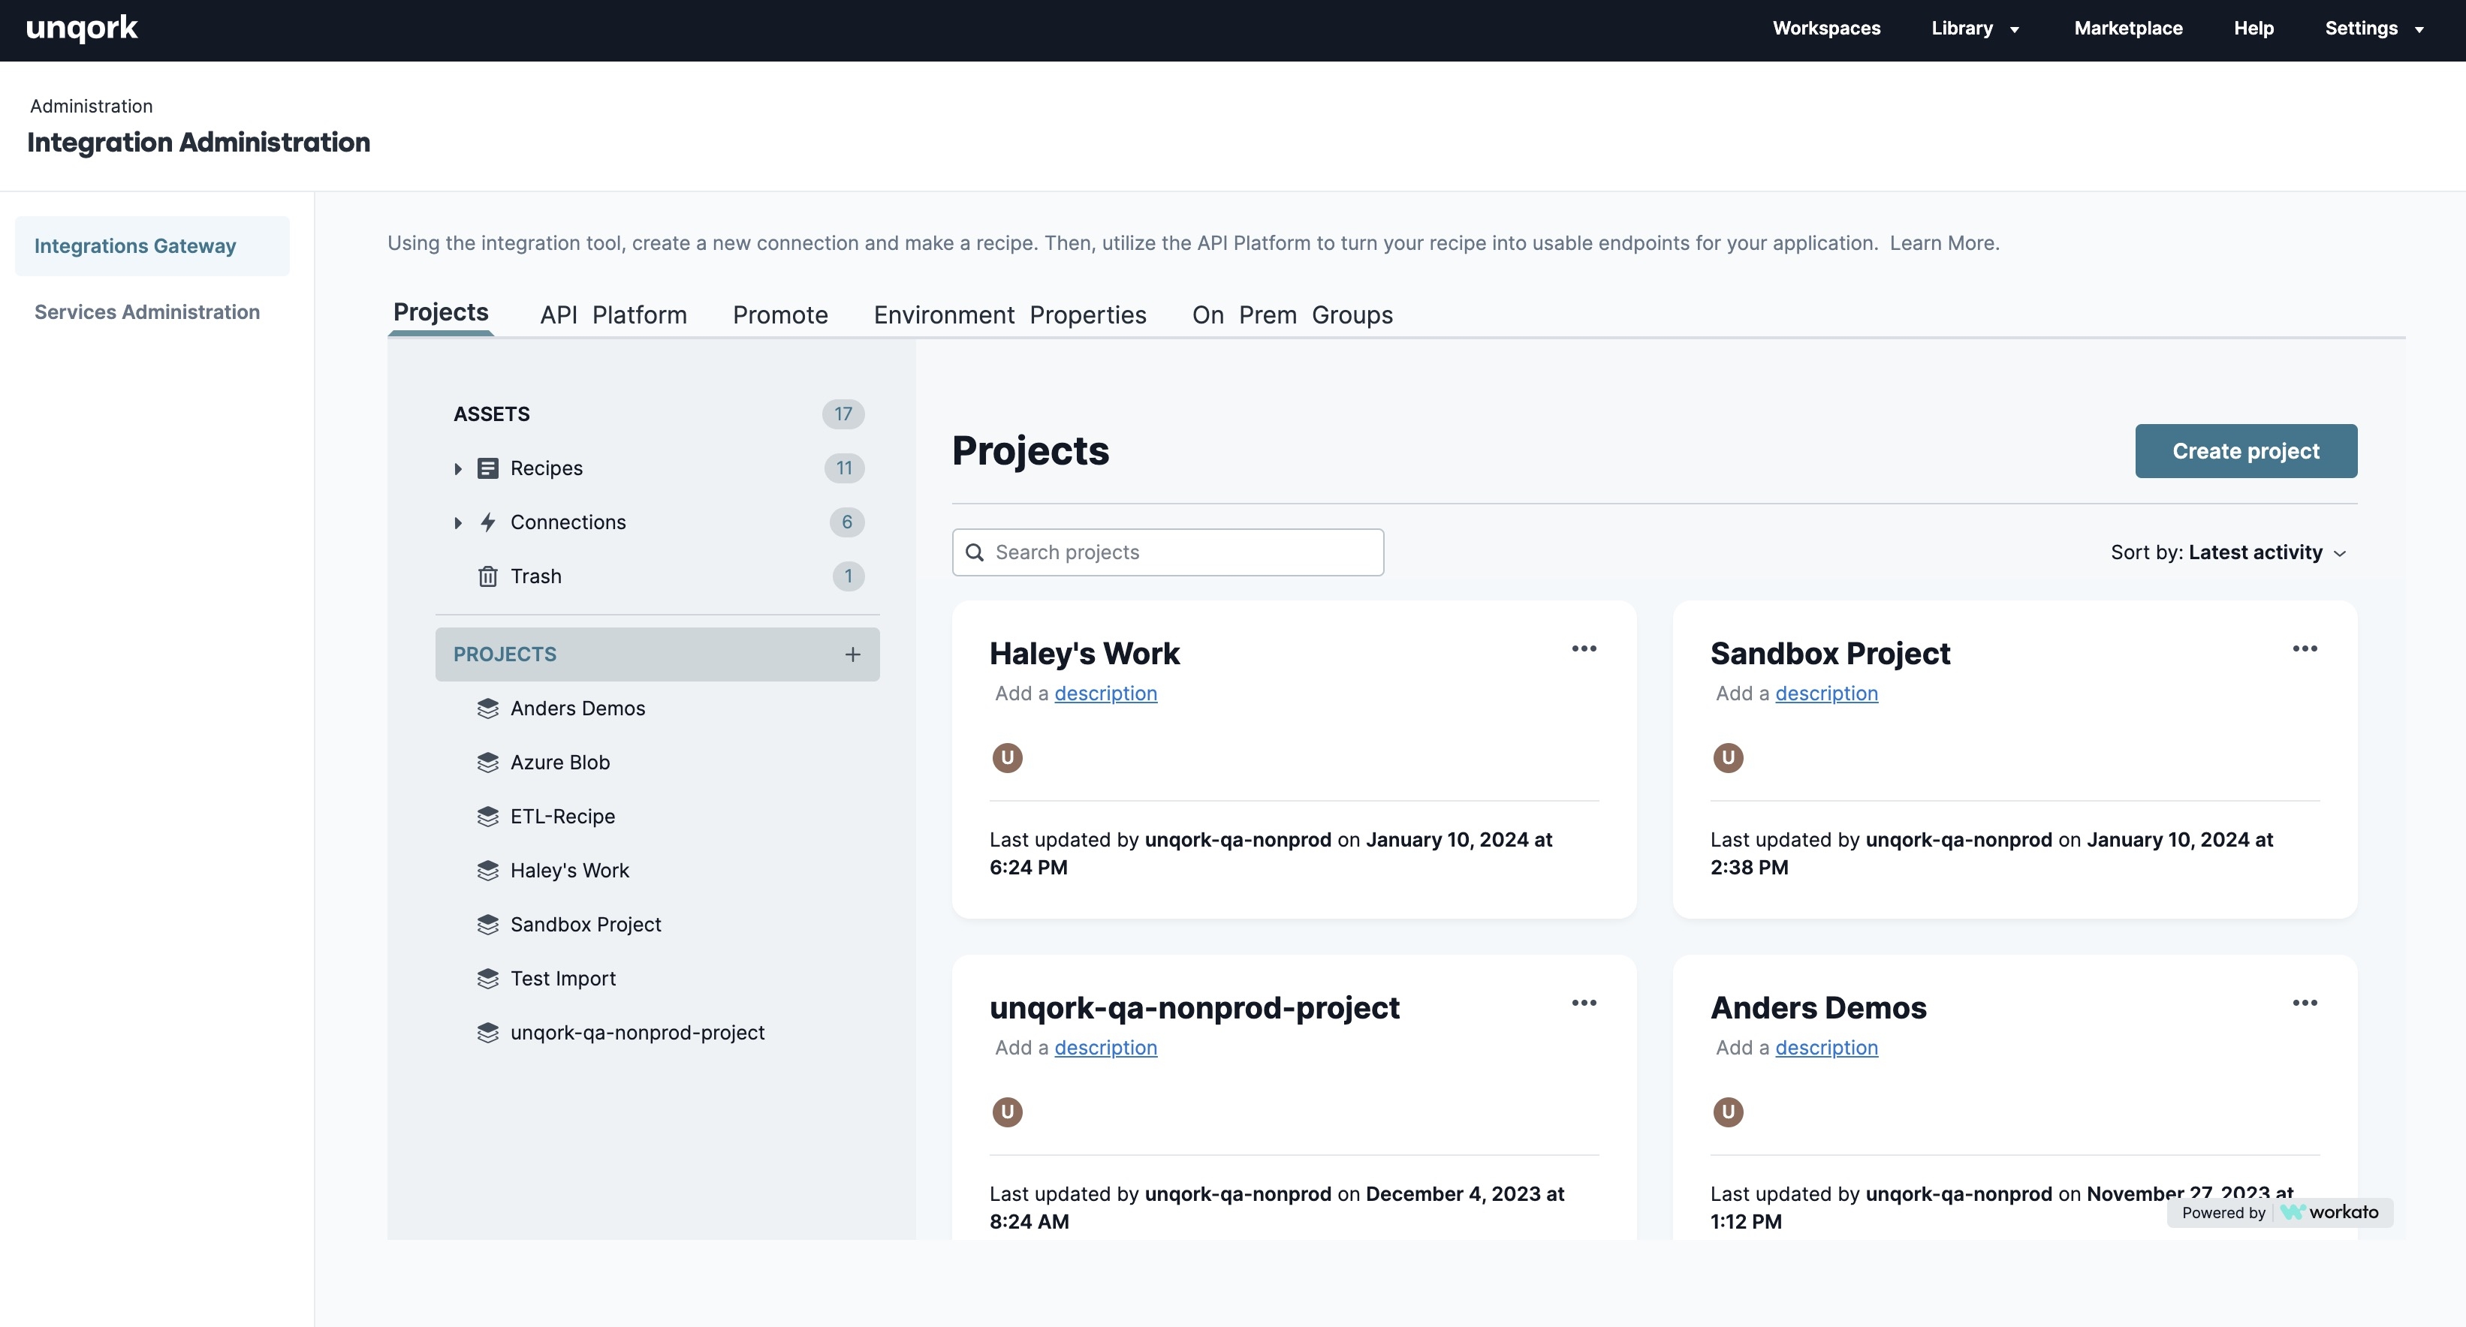Open the unqork-qa-nonprod-project card title
The height and width of the screenshot is (1327, 2466).
(1195, 1007)
